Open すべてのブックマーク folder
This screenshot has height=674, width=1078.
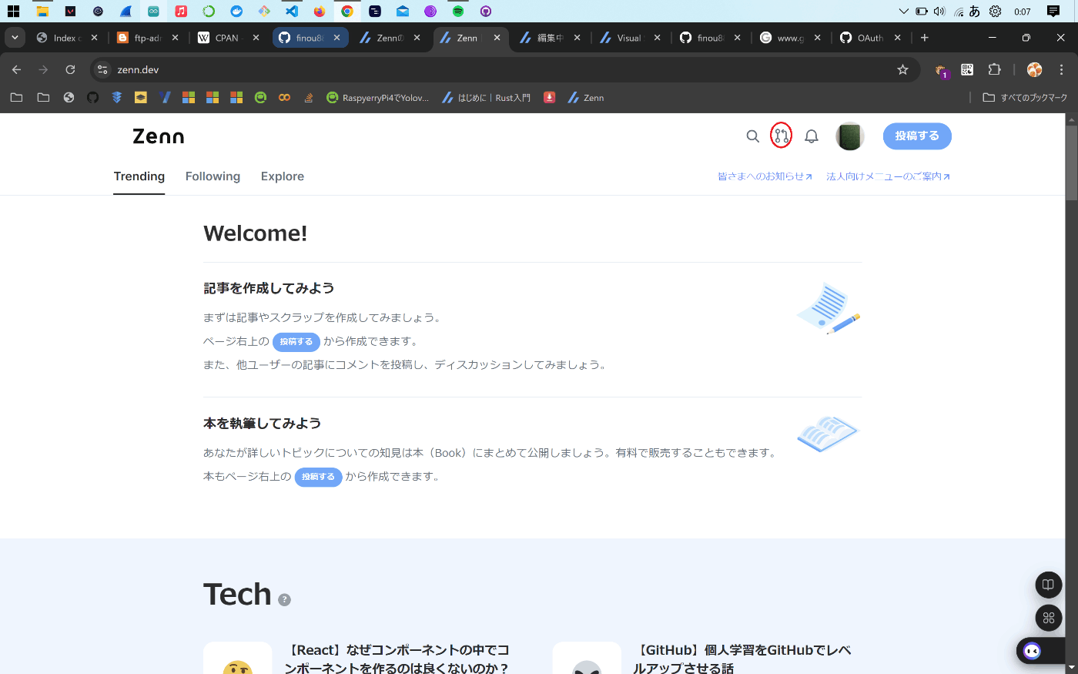(1025, 98)
